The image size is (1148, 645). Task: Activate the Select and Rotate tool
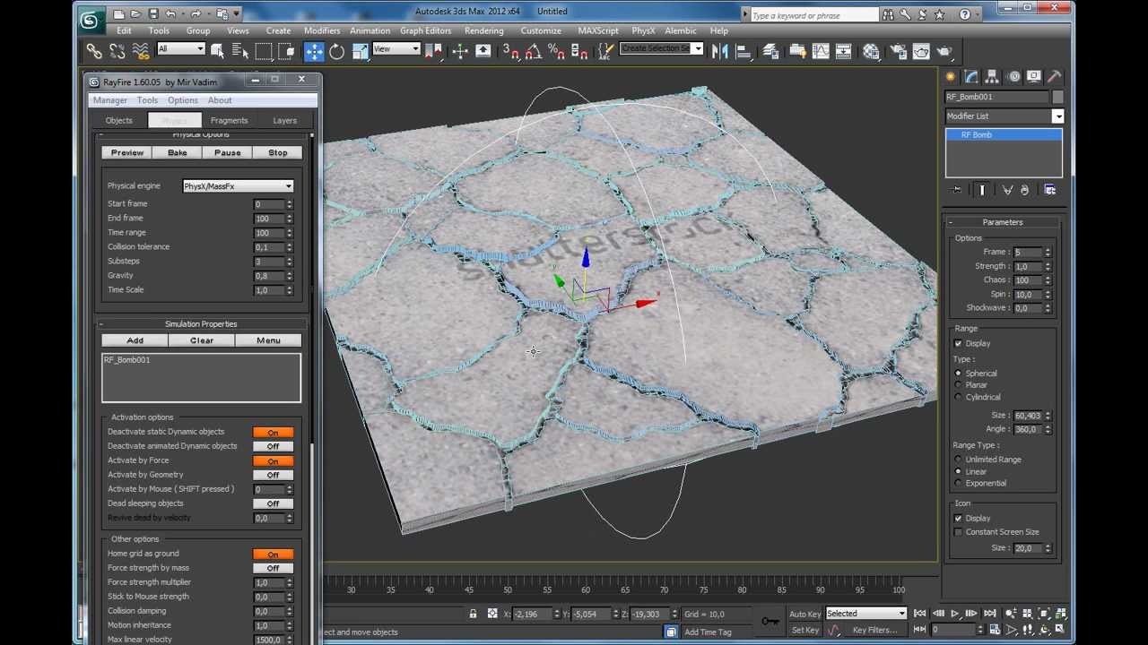click(x=337, y=51)
